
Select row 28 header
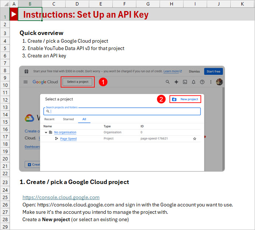[5, 219]
